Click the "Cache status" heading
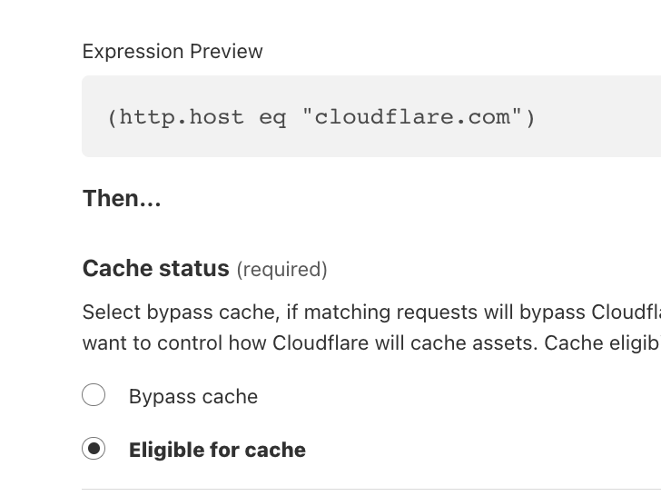The height and width of the screenshot is (496, 661). pyautogui.click(x=155, y=269)
